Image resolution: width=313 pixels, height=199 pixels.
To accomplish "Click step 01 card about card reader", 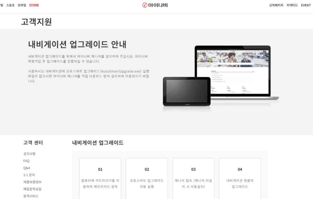I will (100, 178).
